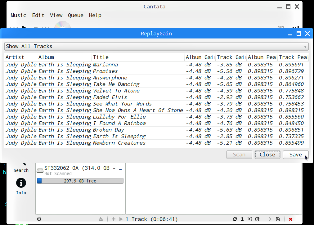
Task: Expand the Show All Tracks dropdown
Action: (156, 47)
